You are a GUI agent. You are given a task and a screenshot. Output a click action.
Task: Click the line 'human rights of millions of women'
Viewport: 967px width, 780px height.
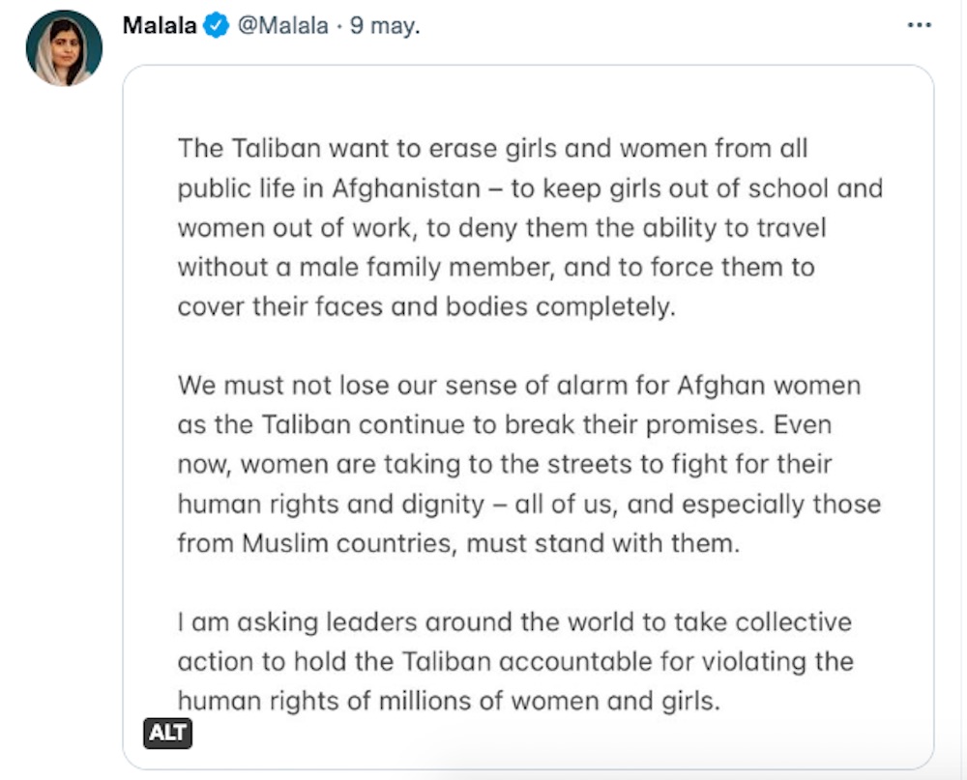pos(449,701)
